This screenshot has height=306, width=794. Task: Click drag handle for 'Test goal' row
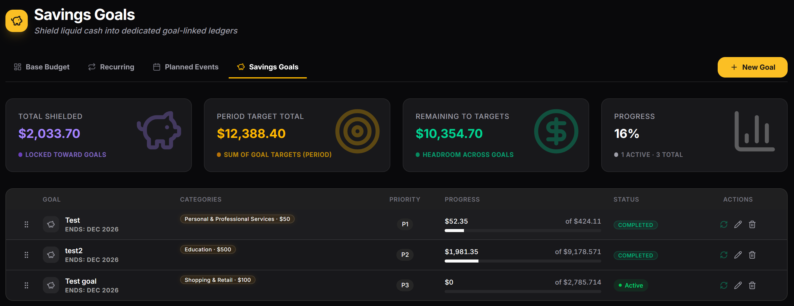click(x=26, y=285)
